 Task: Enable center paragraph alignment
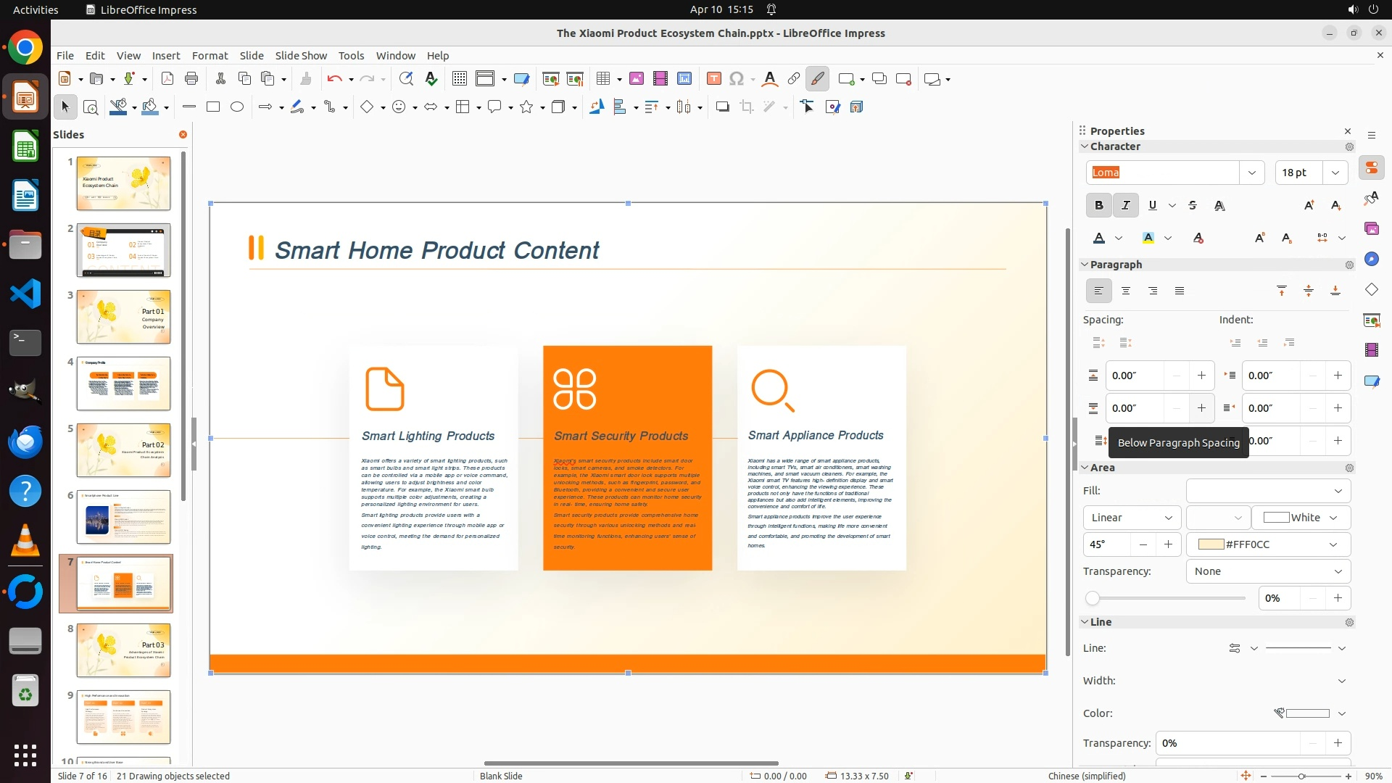point(1126,291)
